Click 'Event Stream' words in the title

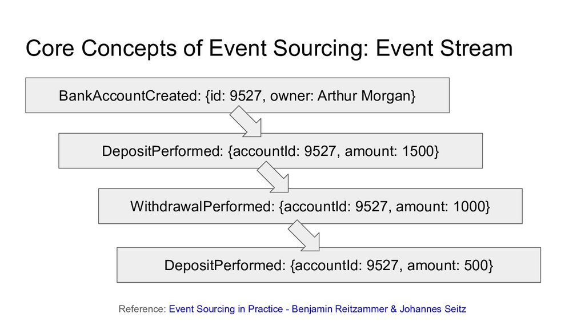[x=444, y=49]
